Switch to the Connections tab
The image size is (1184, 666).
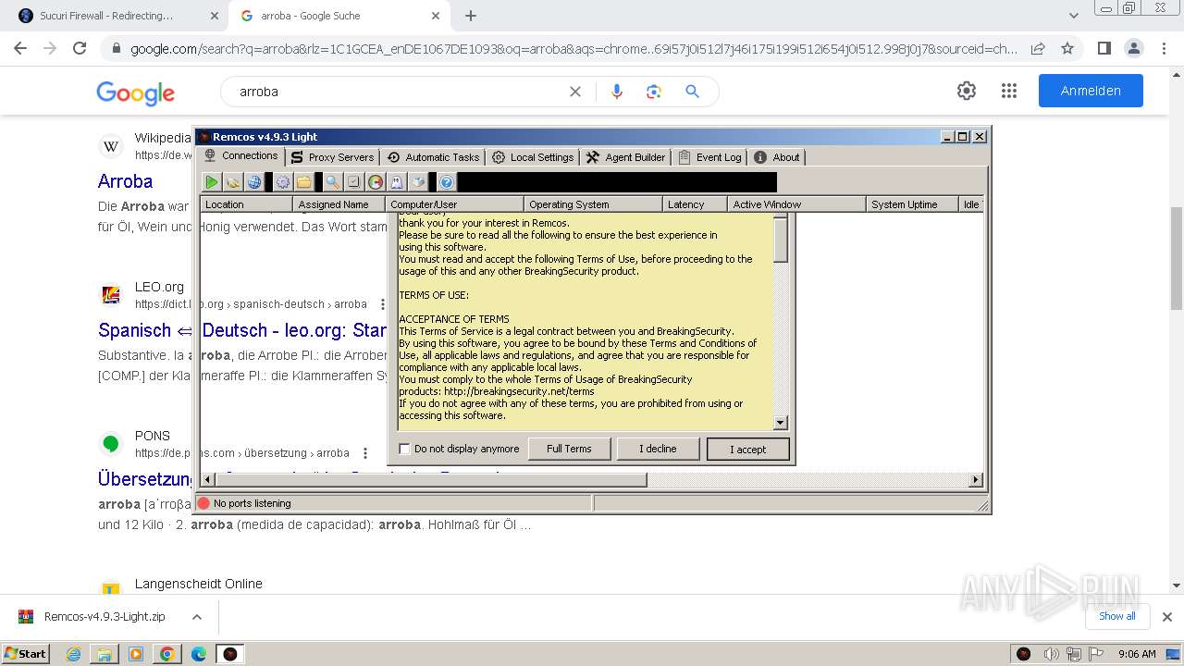click(240, 156)
